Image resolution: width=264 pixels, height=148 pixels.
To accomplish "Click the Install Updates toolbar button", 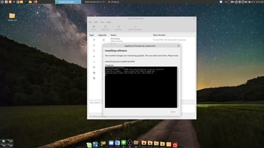I will tap(134, 28).
